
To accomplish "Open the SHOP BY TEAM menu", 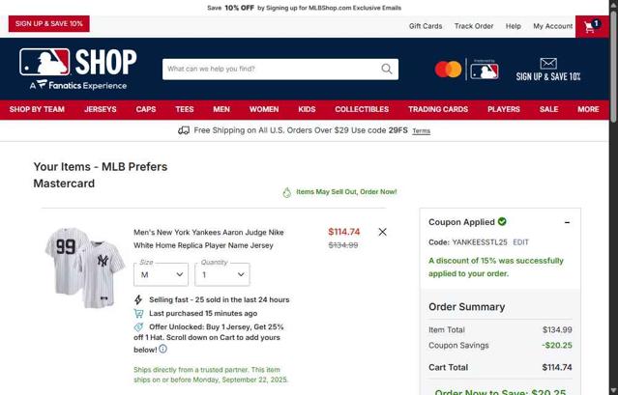I will tap(37, 109).
